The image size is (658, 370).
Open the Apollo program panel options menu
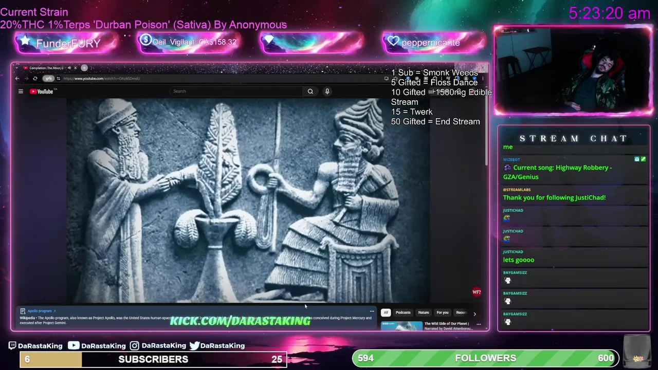coord(372,311)
